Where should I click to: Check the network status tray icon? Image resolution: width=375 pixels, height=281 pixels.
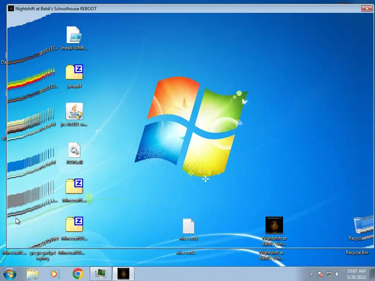pos(329,274)
